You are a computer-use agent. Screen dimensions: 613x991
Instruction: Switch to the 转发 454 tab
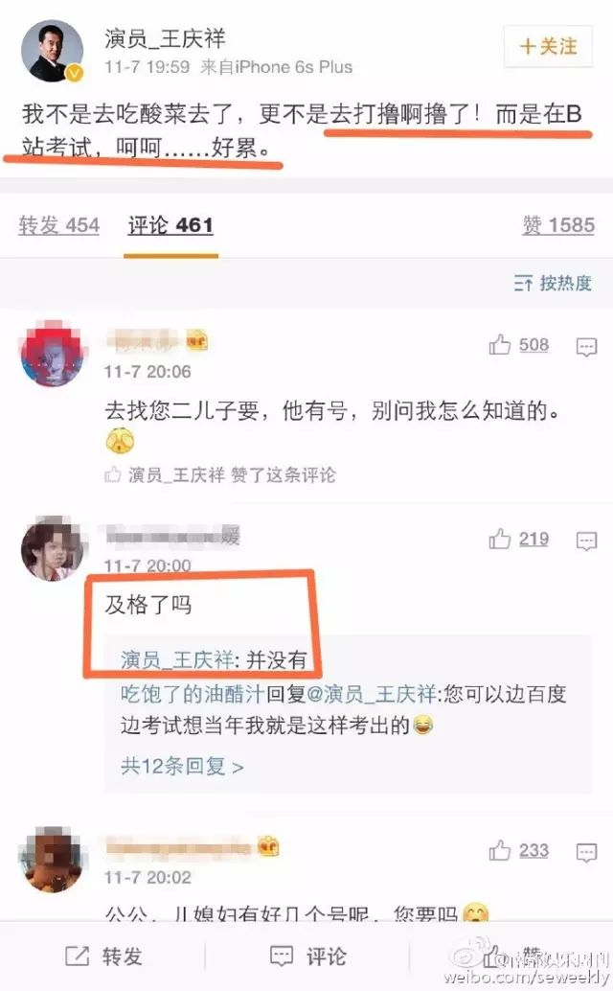(58, 225)
